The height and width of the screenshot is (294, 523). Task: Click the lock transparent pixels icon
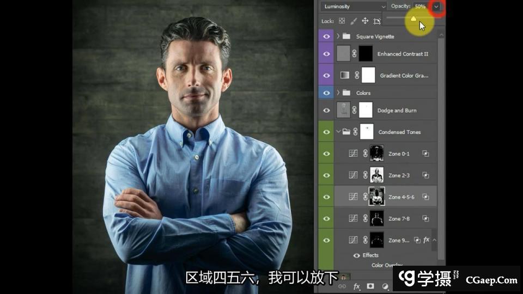tap(342, 21)
